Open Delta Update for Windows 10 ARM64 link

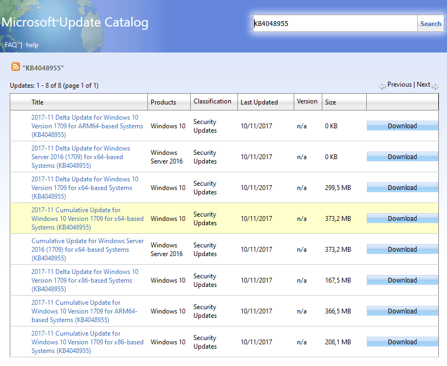coord(87,126)
